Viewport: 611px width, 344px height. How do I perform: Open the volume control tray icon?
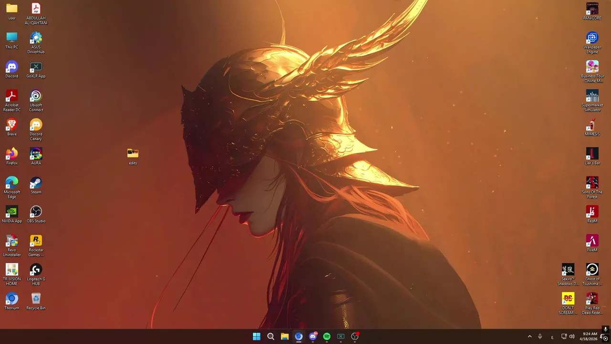pyautogui.click(x=572, y=336)
